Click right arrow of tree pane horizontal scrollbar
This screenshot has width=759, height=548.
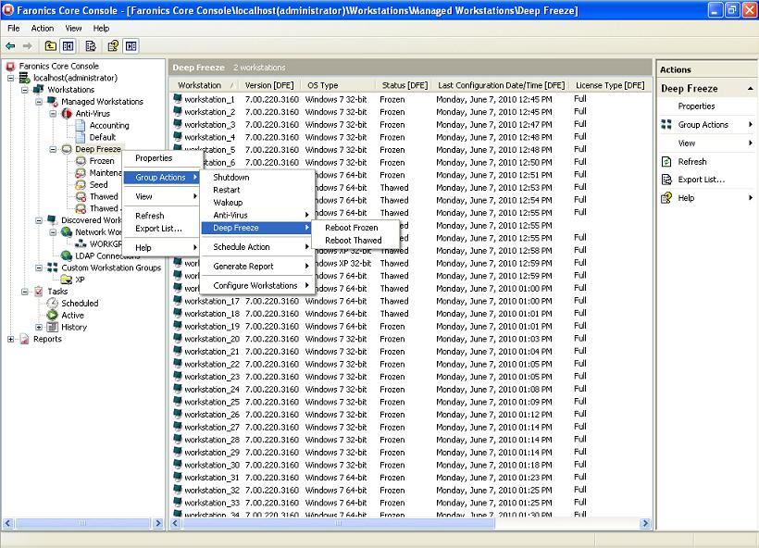pyautogui.click(x=157, y=523)
